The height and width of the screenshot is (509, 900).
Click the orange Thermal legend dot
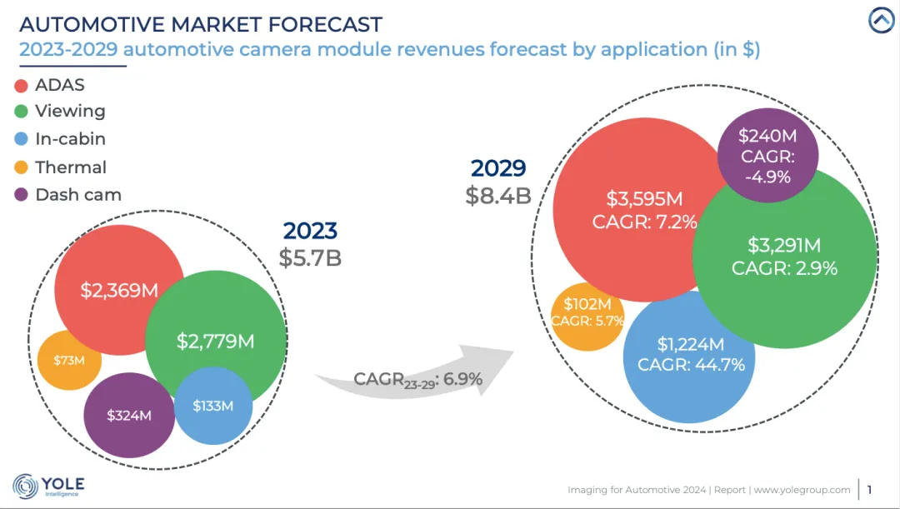(x=22, y=168)
